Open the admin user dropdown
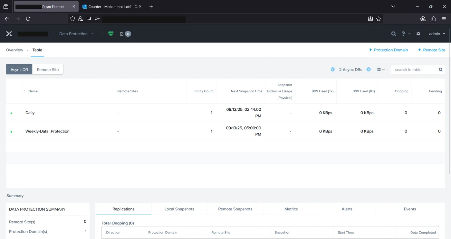This screenshot has height=239, width=451. click(437, 34)
